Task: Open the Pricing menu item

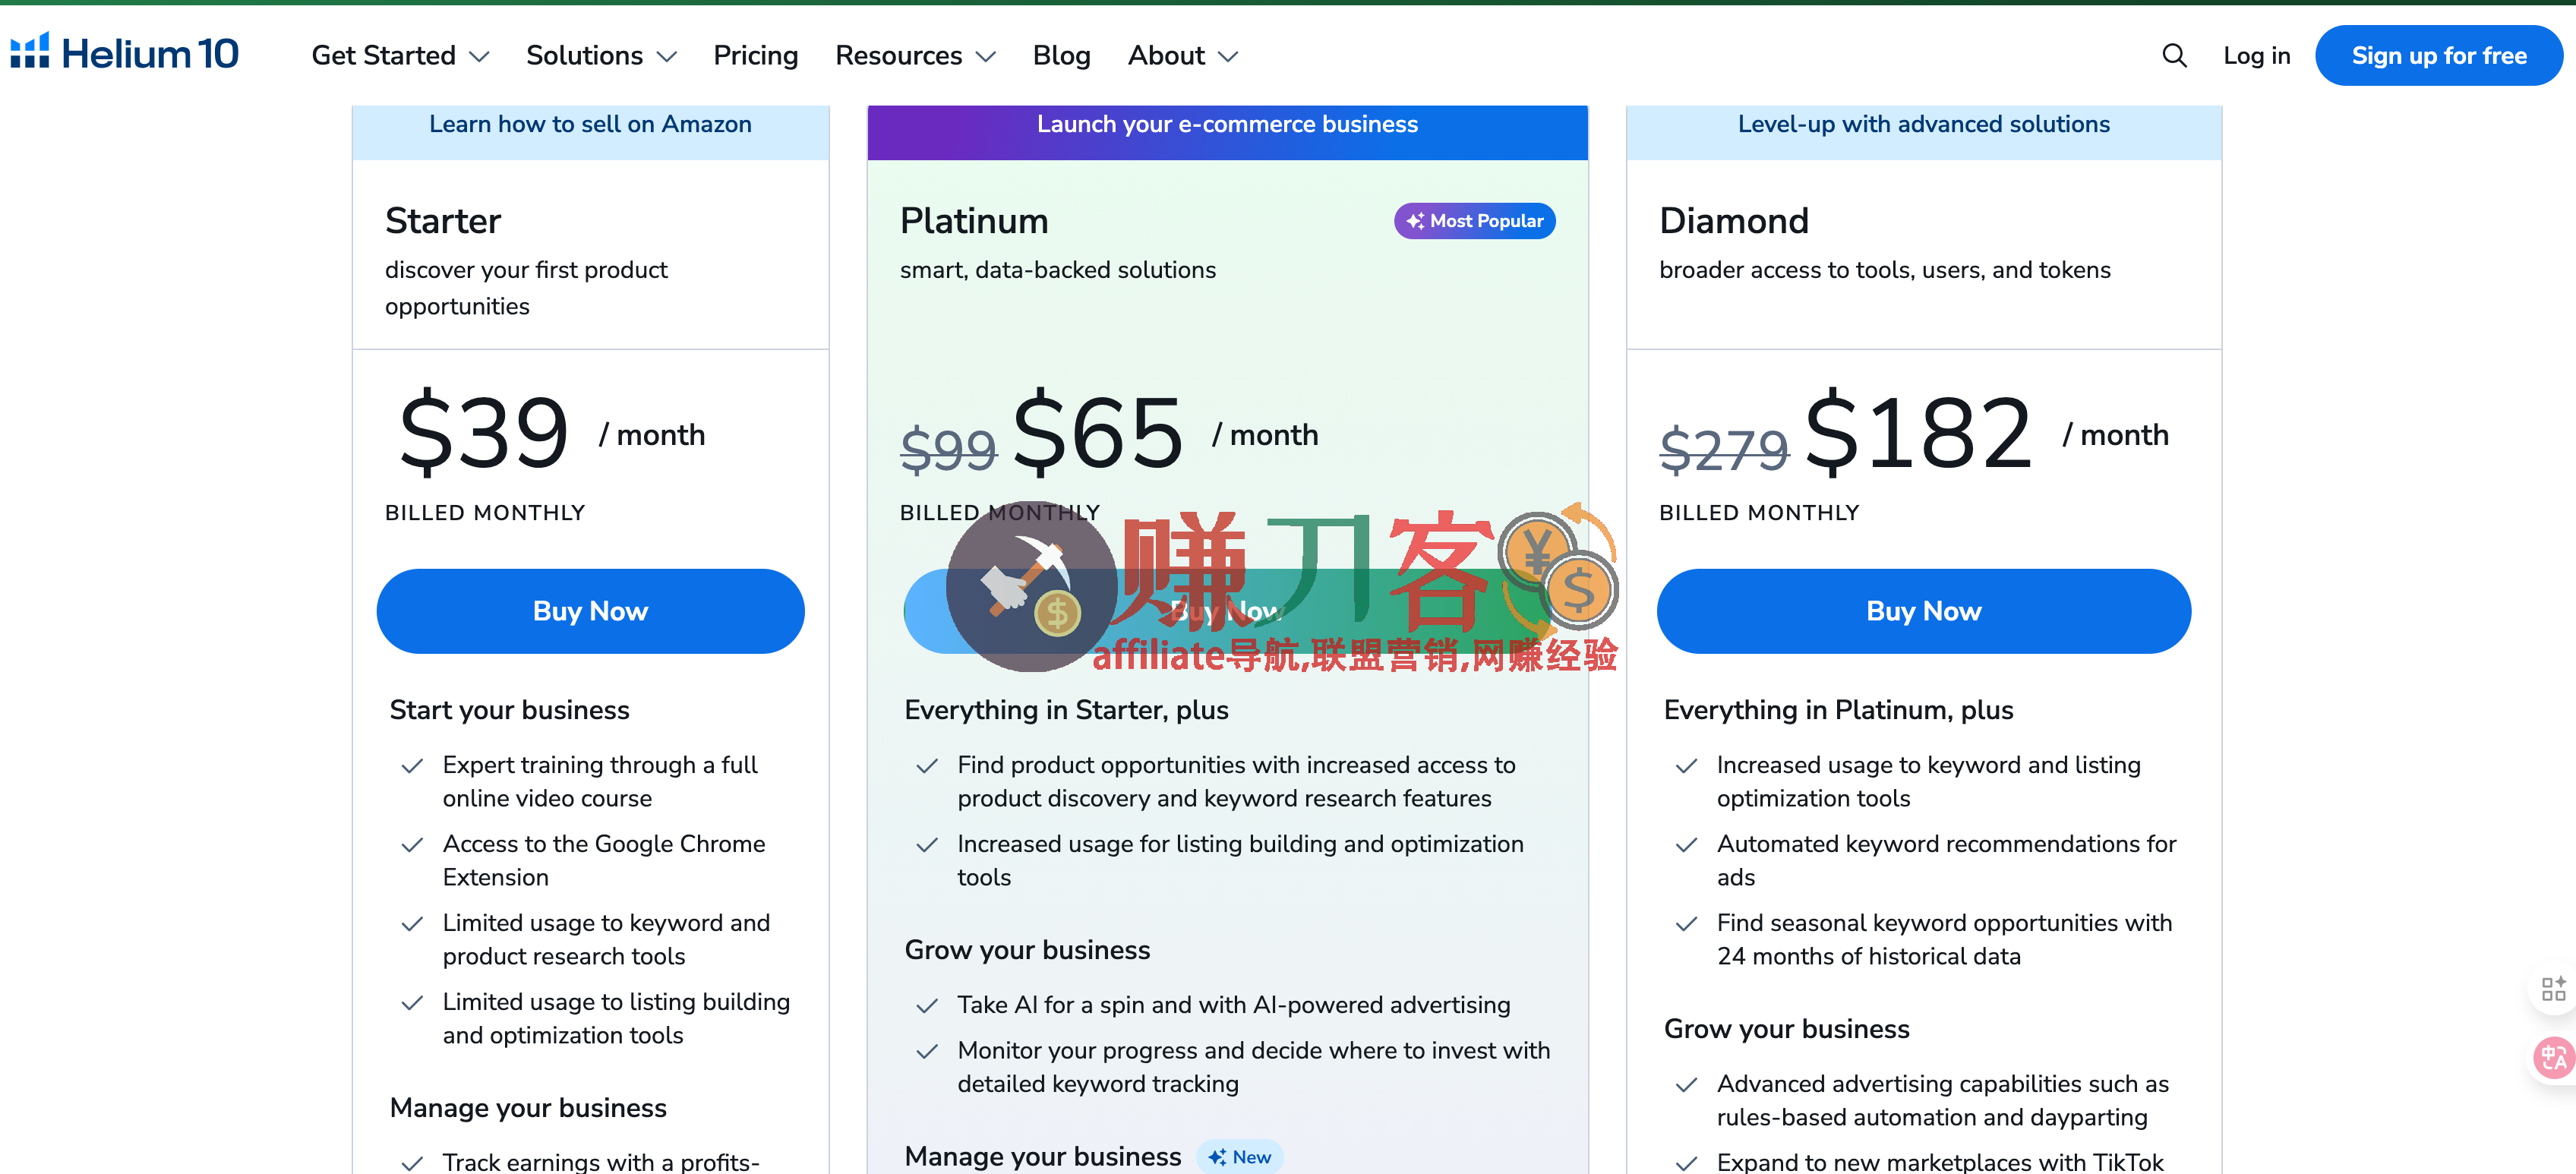Action: pos(755,56)
